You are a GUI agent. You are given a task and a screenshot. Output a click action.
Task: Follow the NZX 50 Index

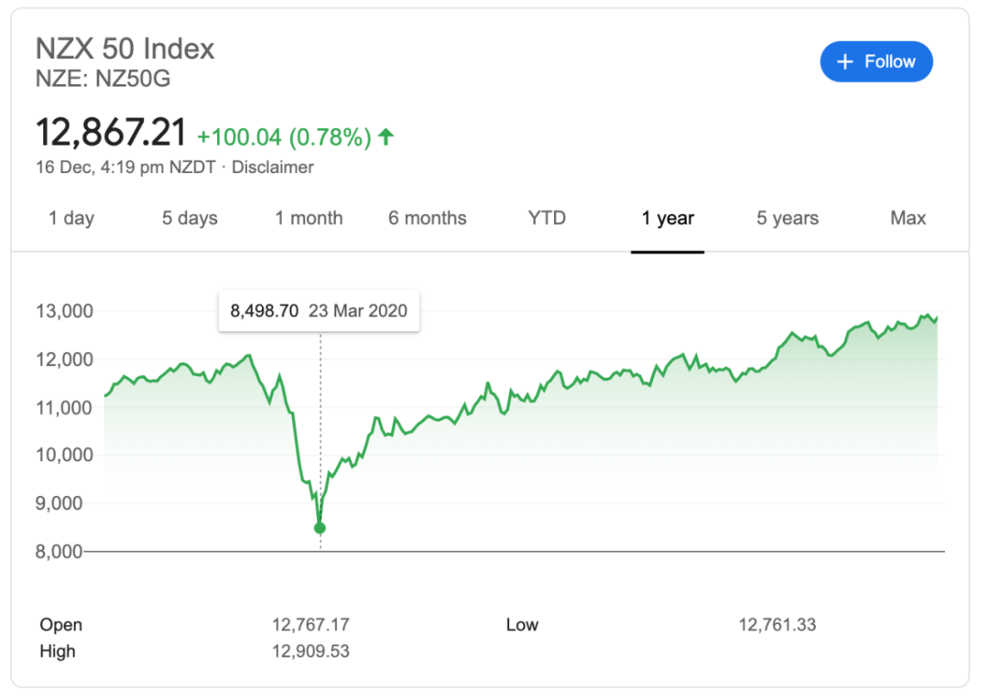(876, 62)
